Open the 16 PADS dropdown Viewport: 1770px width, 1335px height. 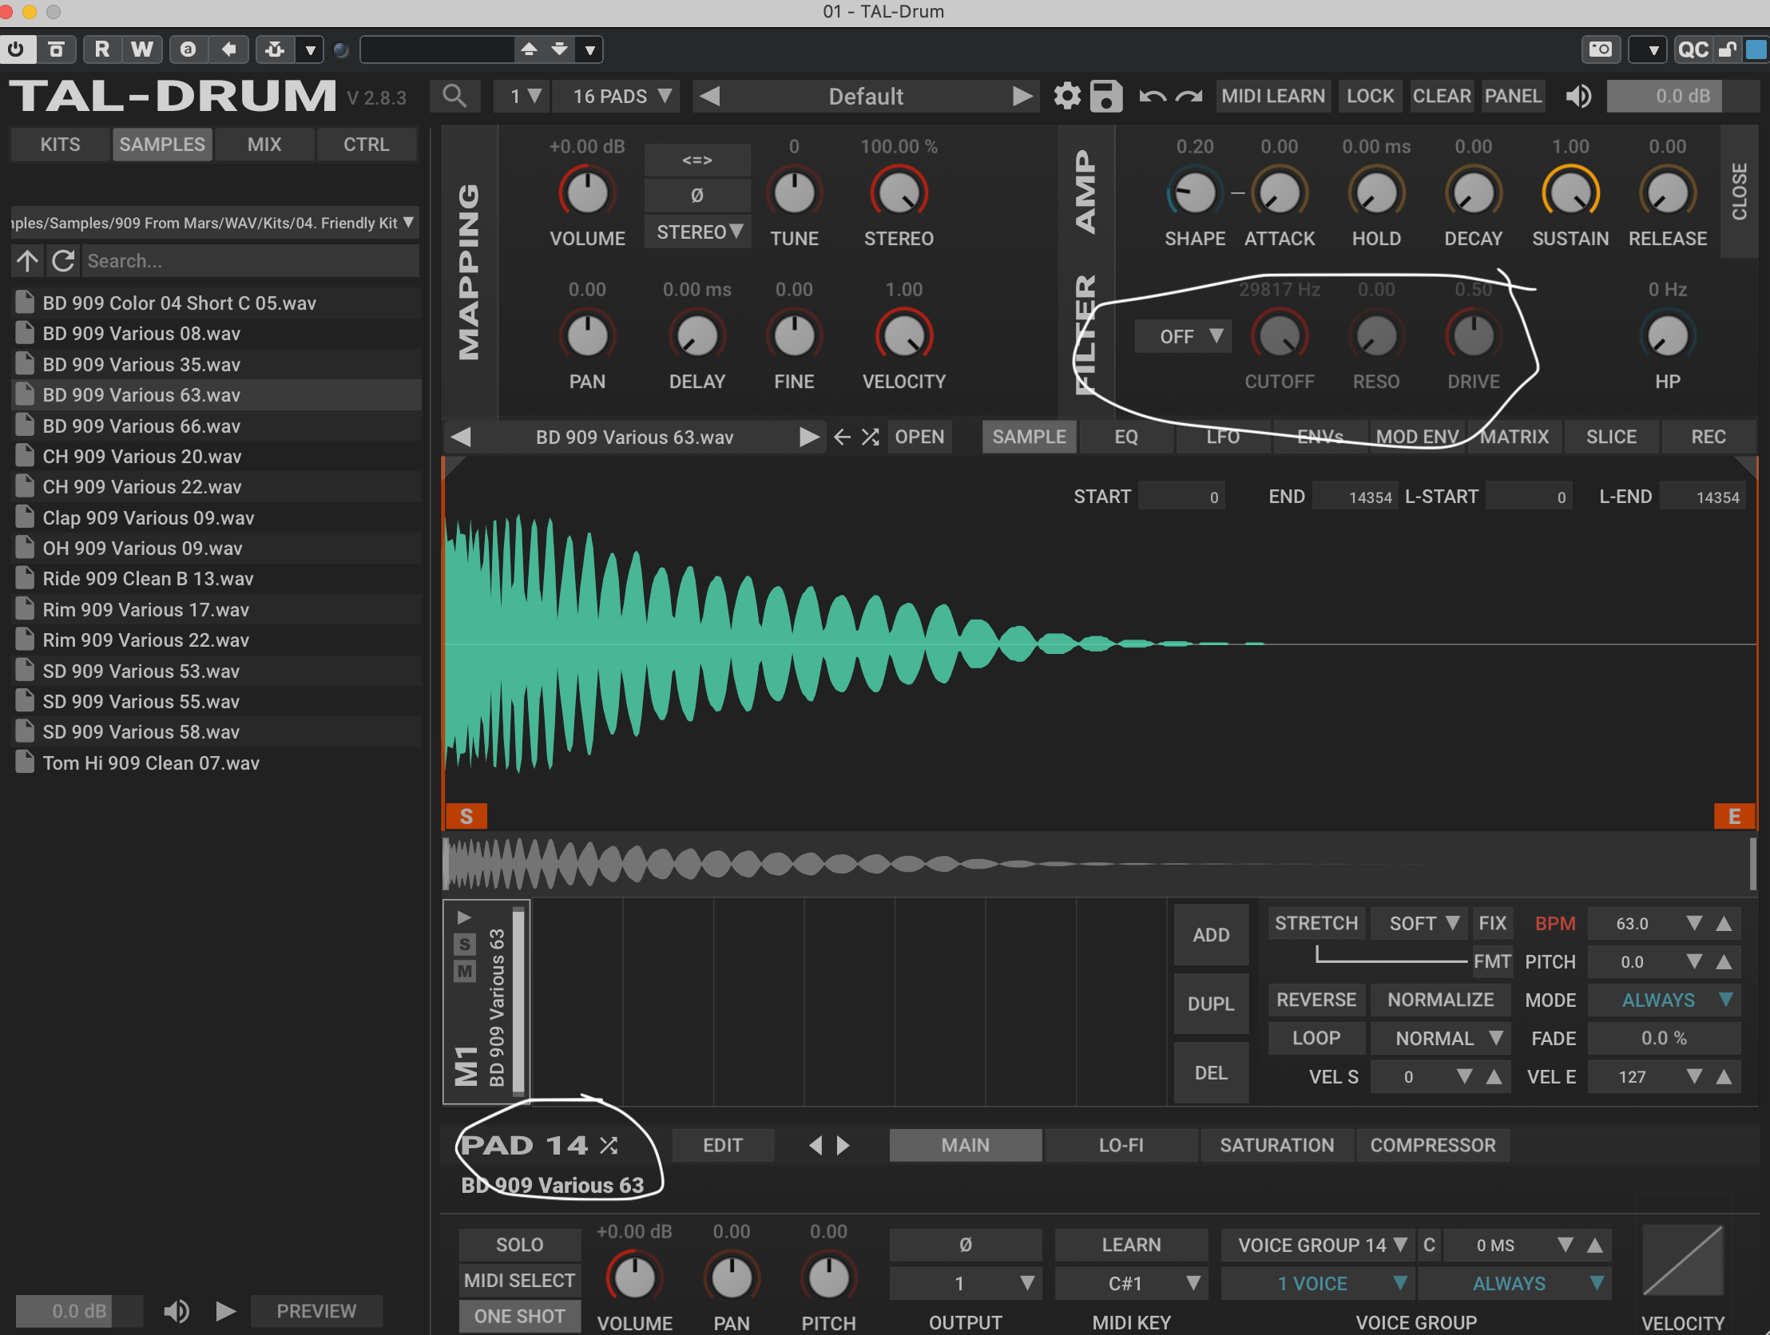pyautogui.click(x=620, y=96)
